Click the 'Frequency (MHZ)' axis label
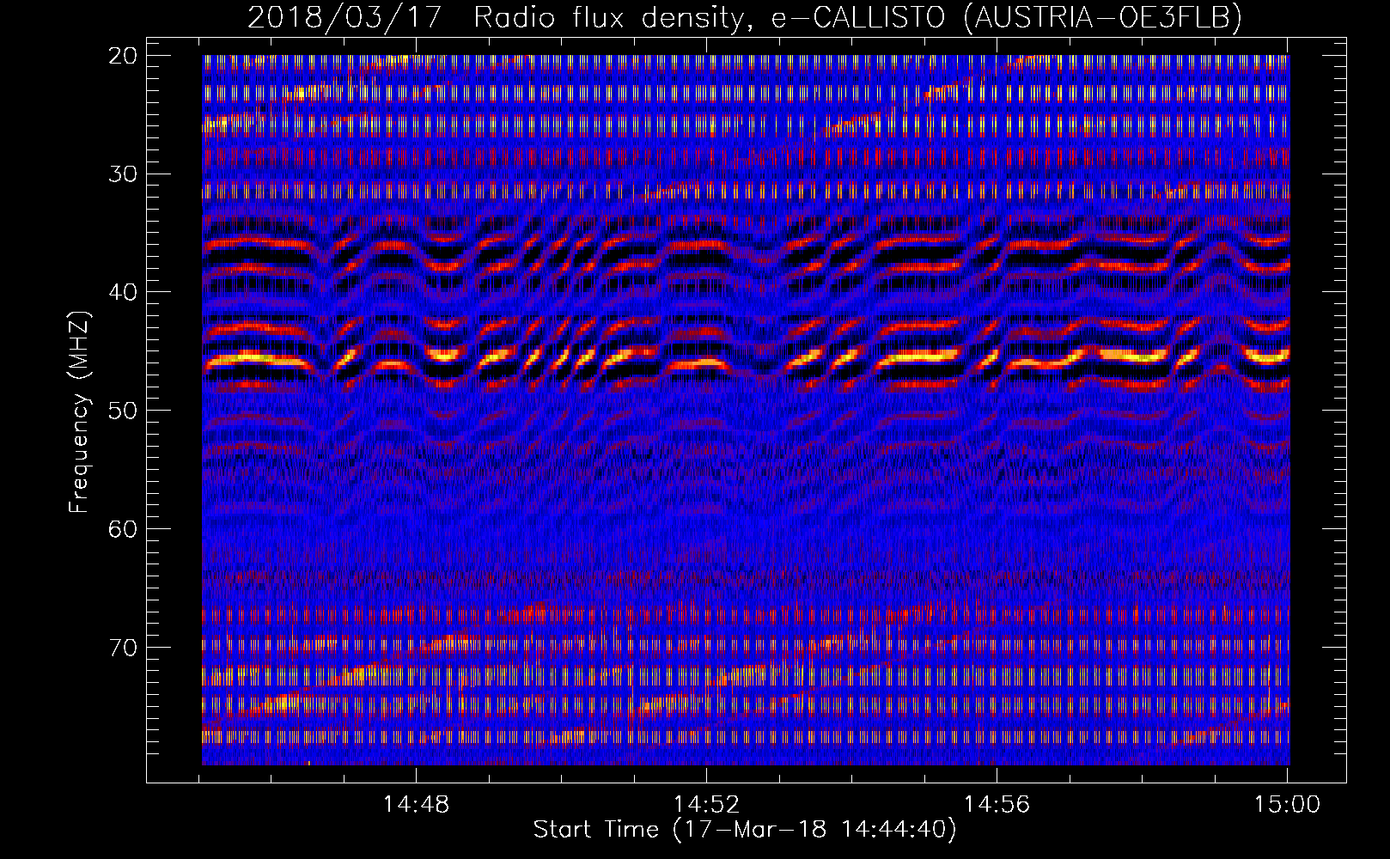Screen dimensions: 1390x859 coord(79,411)
